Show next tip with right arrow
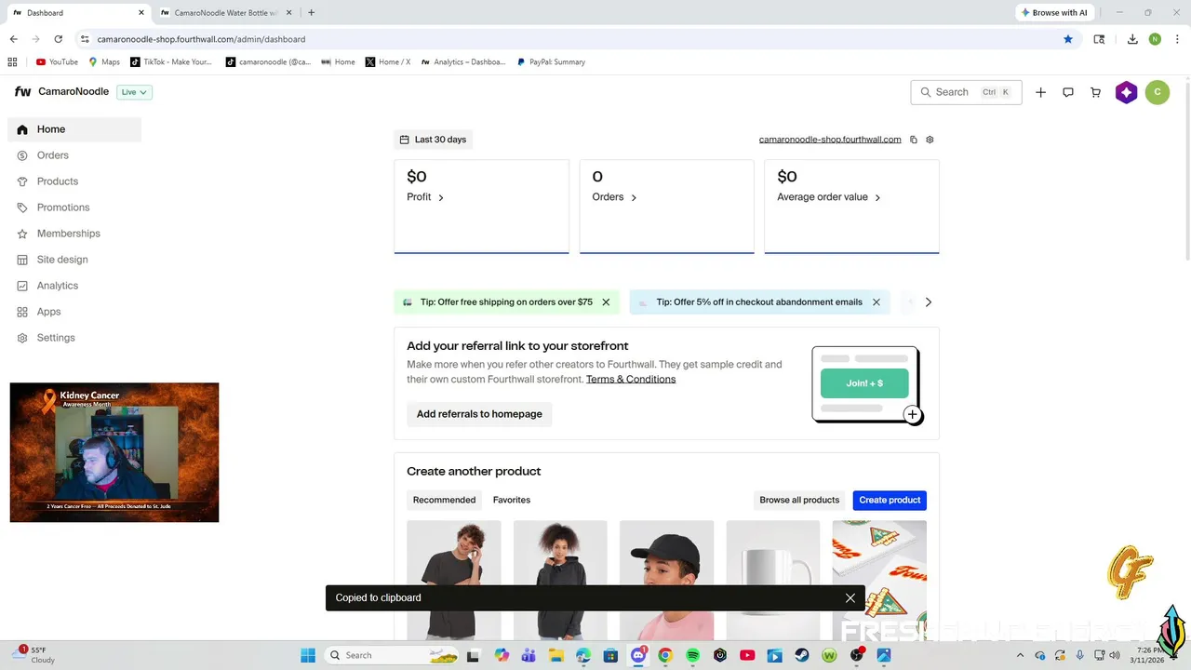 (928, 302)
